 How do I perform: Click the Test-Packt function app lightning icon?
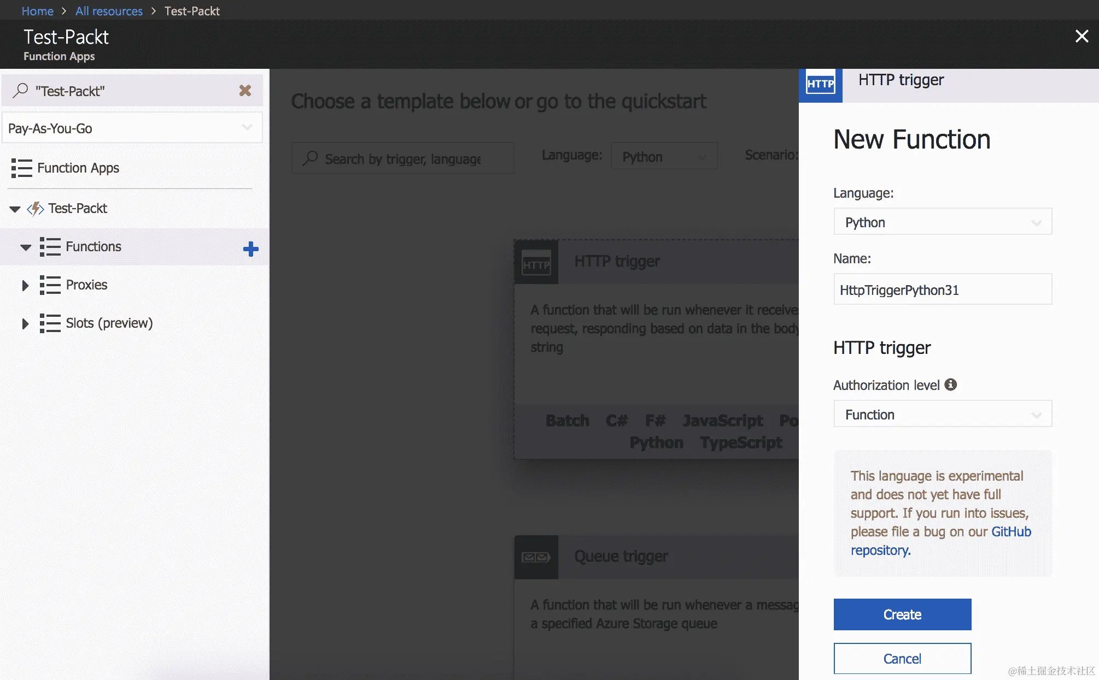click(x=36, y=209)
